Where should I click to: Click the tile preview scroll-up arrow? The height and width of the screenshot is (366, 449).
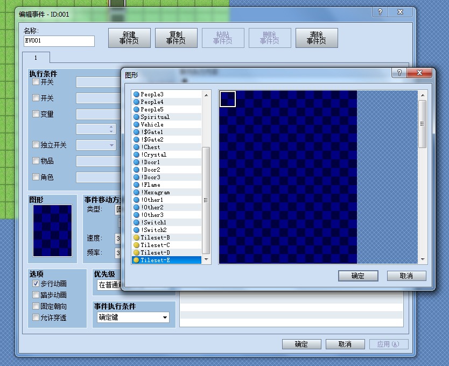point(423,95)
